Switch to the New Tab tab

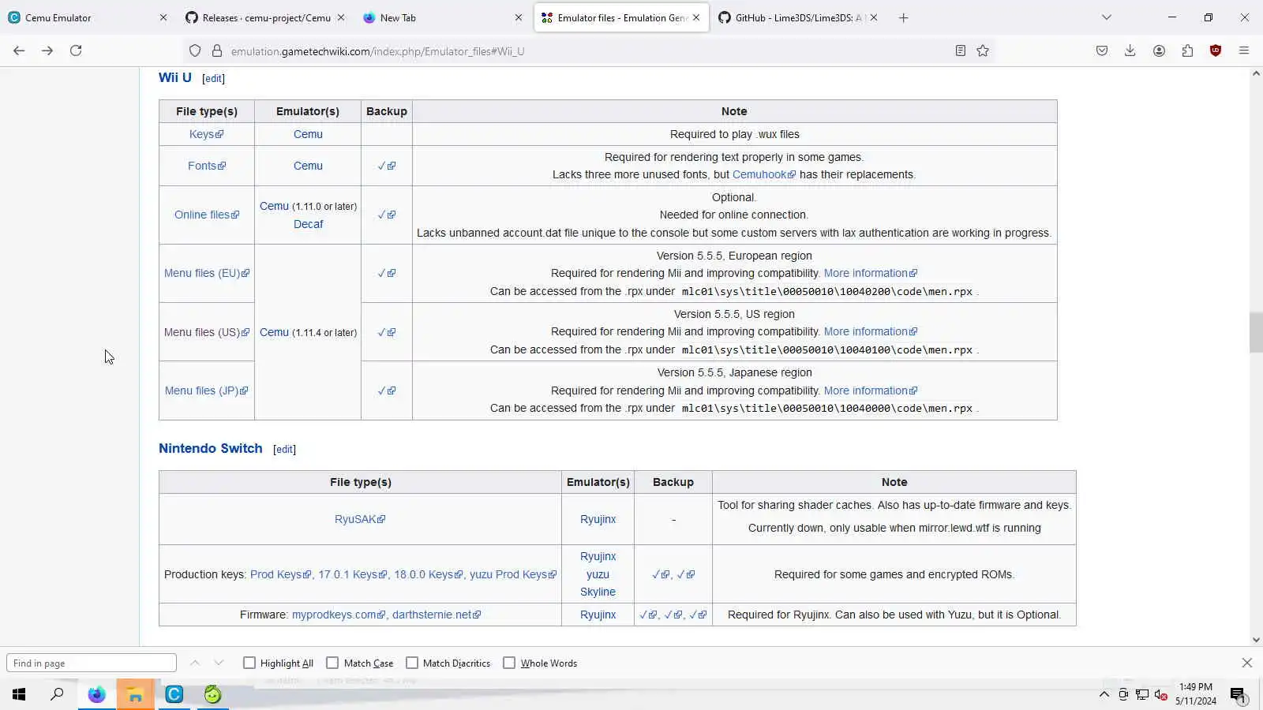pyautogui.click(x=443, y=17)
